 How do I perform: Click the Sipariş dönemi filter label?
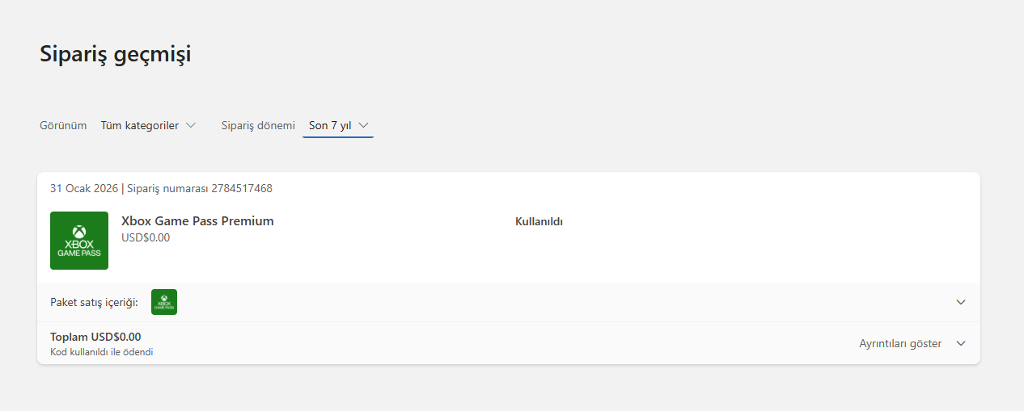pos(258,125)
